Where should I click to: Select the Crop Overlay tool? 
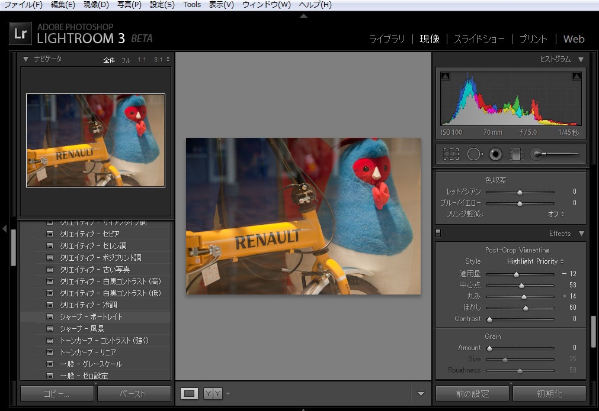(x=451, y=154)
